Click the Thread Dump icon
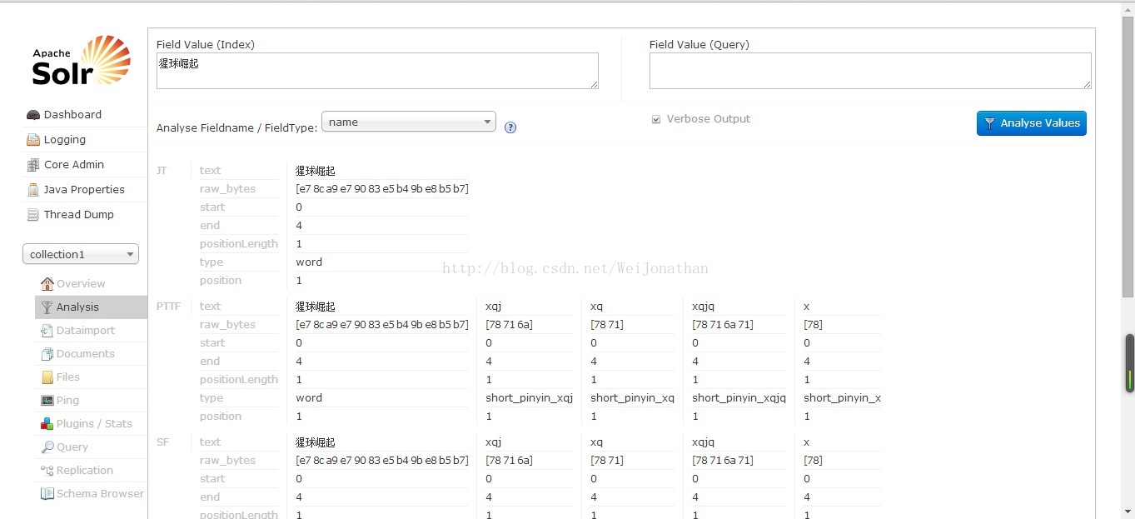Image resolution: width=1135 pixels, height=519 pixels. tap(33, 215)
